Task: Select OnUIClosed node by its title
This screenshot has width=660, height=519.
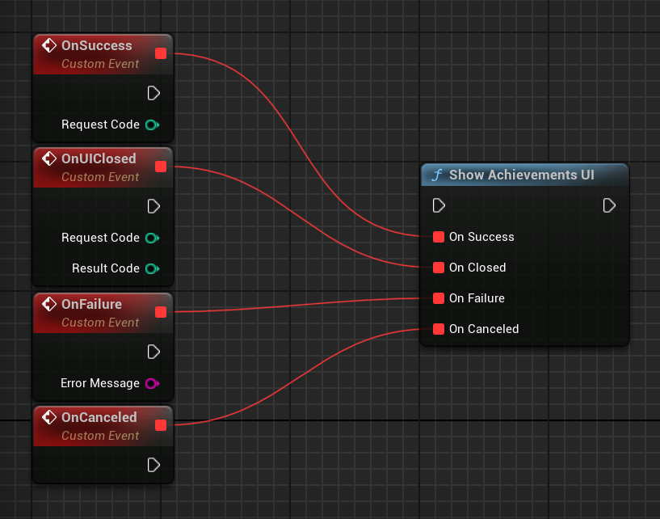Action: 99,158
